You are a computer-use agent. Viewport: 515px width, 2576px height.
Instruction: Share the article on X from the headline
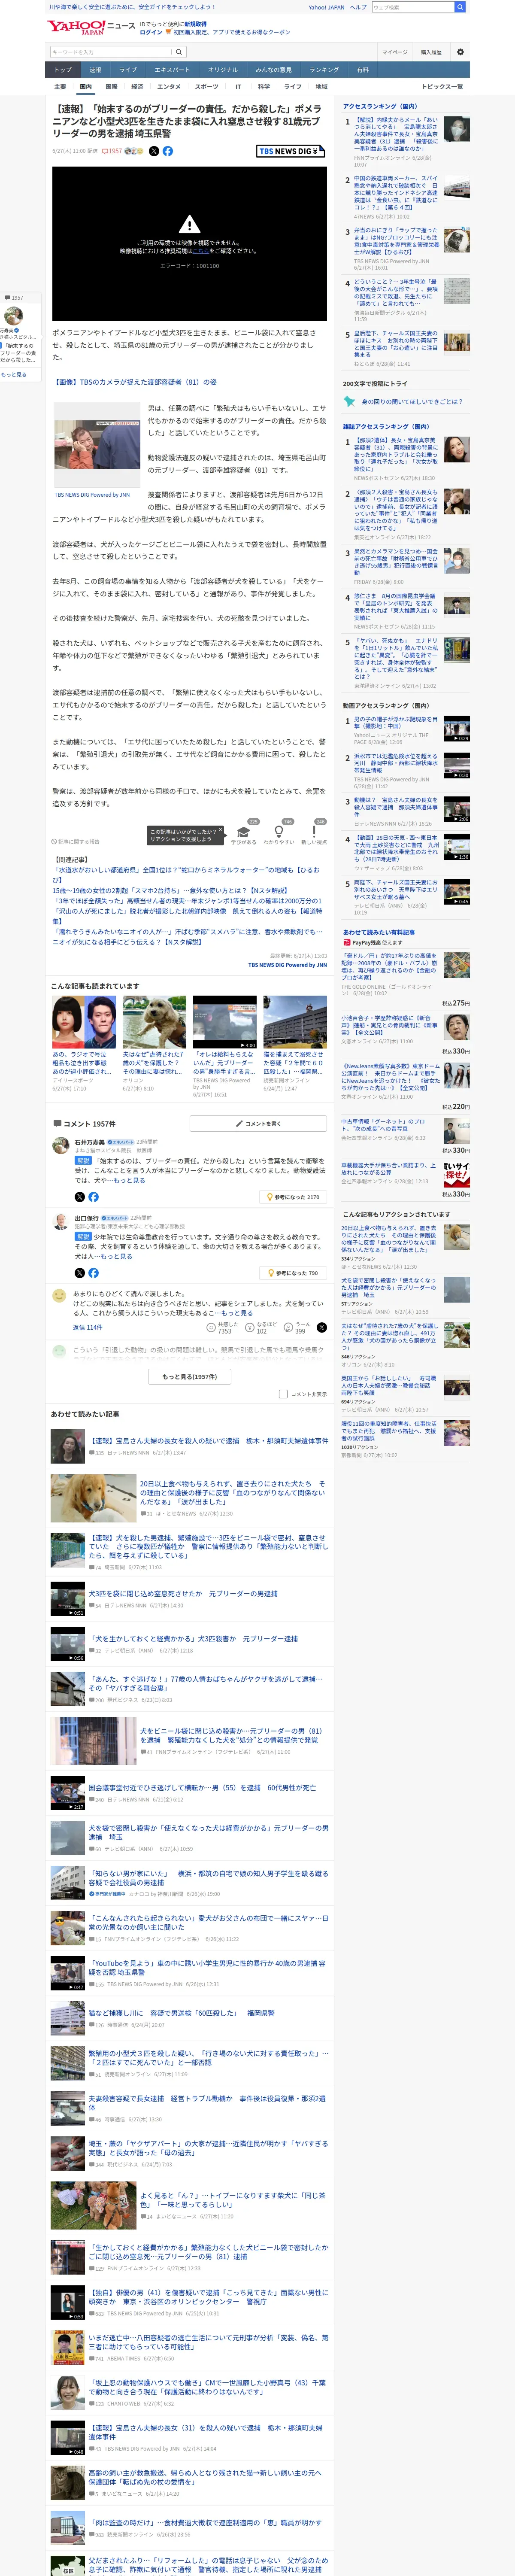[x=154, y=151]
